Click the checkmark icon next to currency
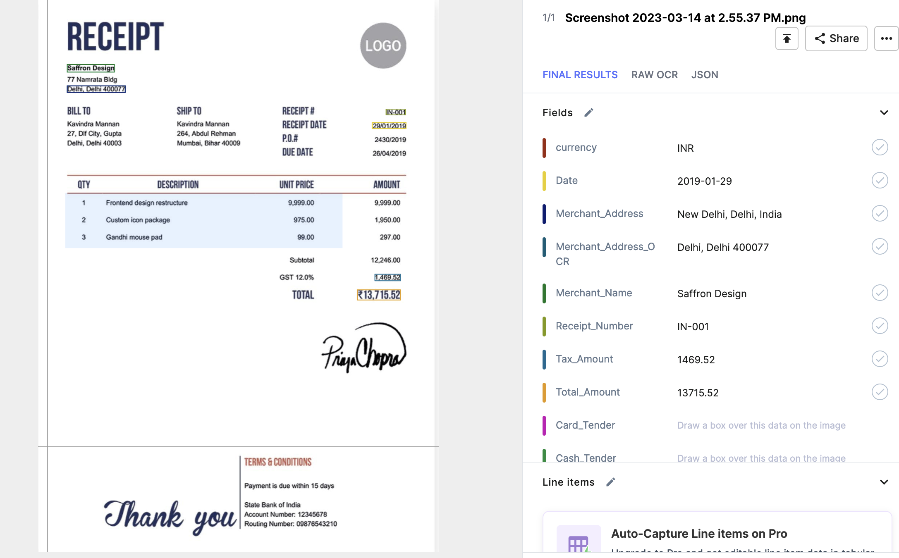The image size is (899, 558). pyautogui.click(x=878, y=147)
